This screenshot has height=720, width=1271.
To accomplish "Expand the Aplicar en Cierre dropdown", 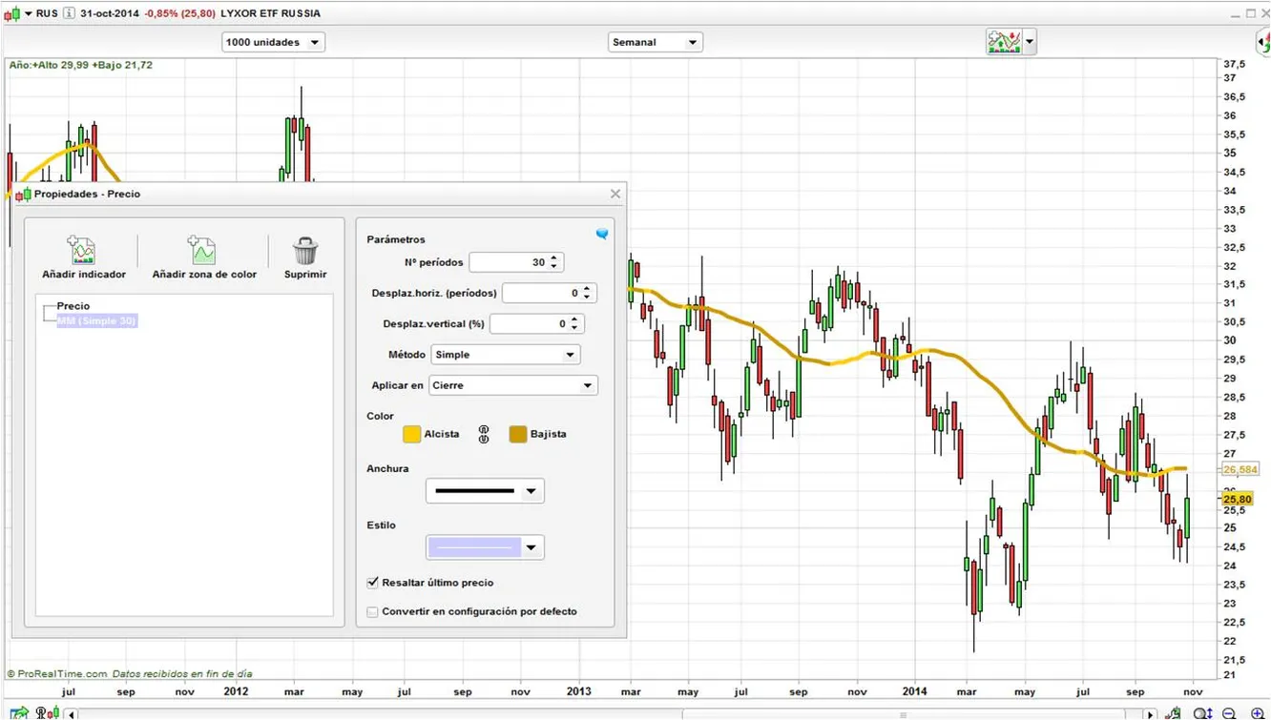I will [x=512, y=385].
